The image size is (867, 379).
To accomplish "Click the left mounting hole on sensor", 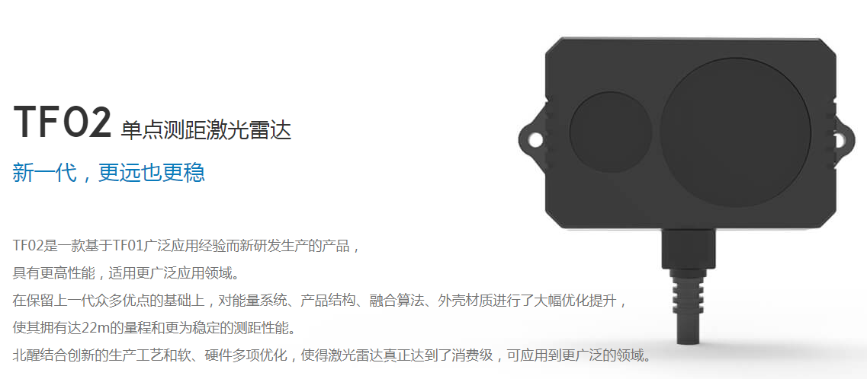I will (535, 140).
